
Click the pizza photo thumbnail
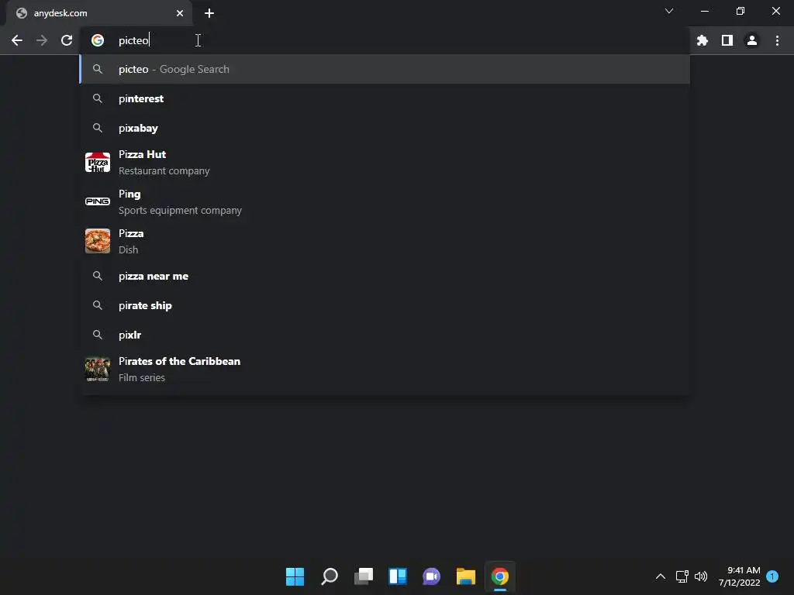click(x=98, y=241)
